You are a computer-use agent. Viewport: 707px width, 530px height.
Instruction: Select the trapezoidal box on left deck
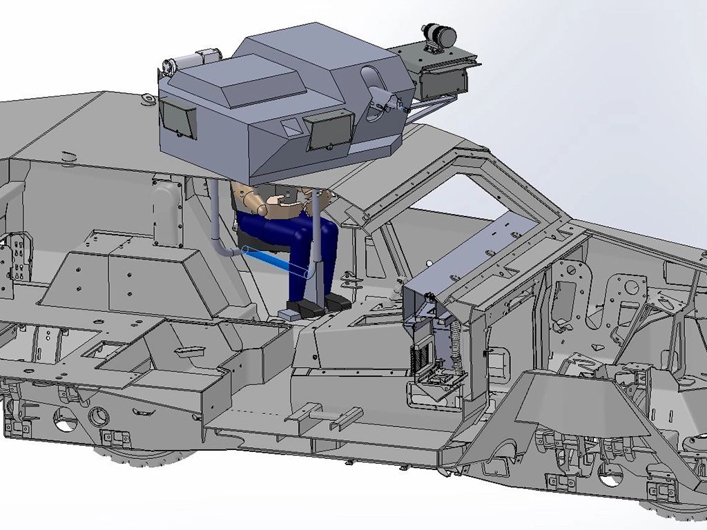(x=124, y=276)
